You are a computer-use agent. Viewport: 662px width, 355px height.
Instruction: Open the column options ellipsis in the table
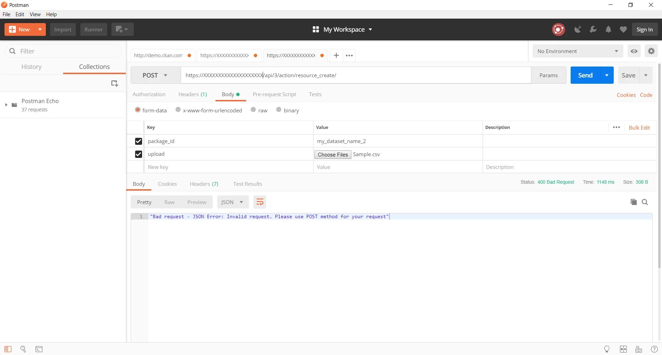616,127
